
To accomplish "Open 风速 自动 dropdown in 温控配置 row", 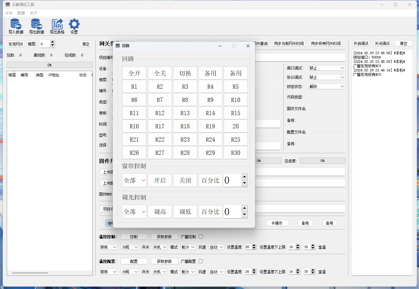I will point(217,272).
